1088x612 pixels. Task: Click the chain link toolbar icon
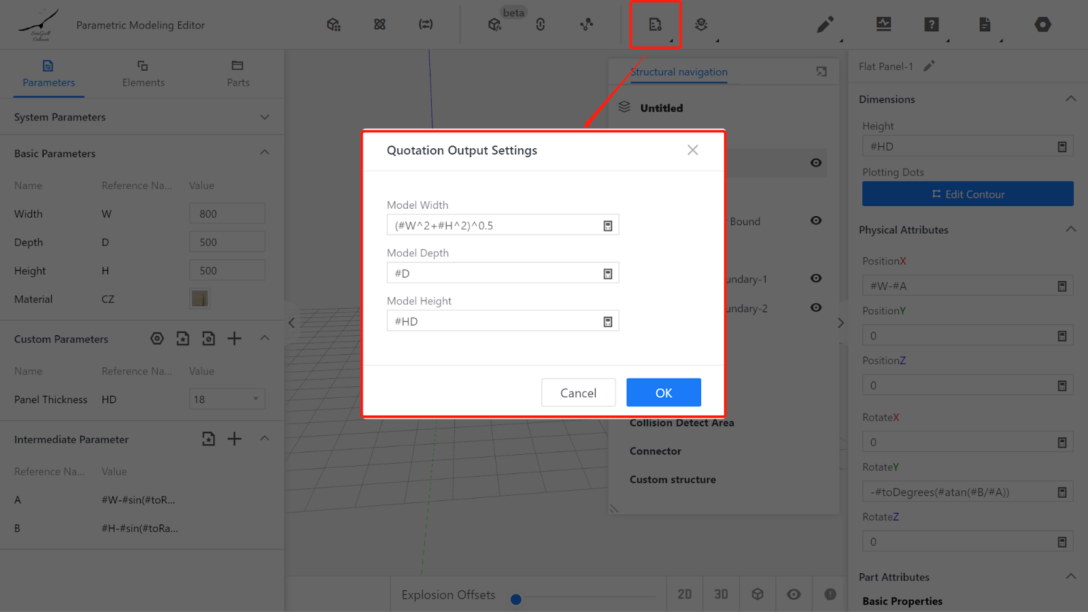coord(541,24)
